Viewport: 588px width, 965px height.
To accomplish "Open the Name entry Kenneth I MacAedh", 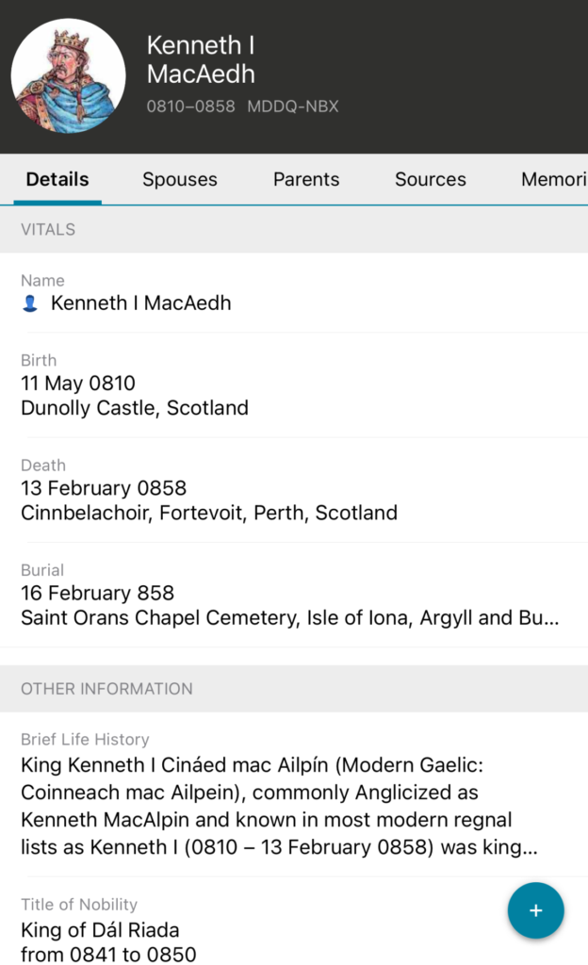I will click(x=141, y=303).
